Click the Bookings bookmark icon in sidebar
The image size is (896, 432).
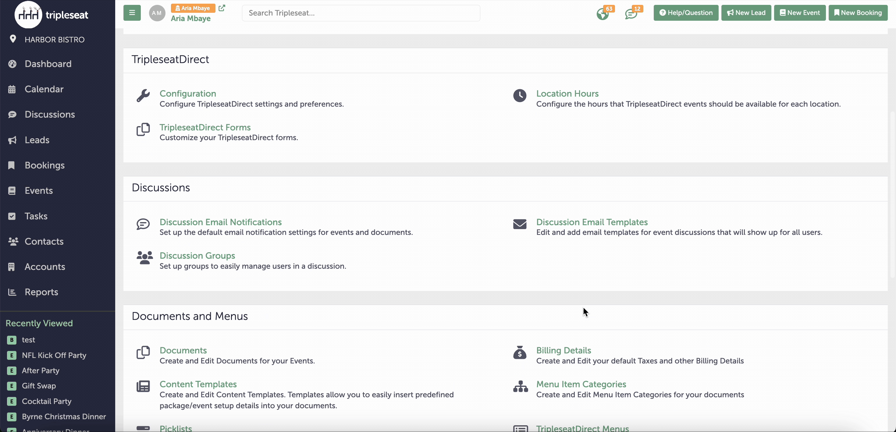tap(12, 165)
